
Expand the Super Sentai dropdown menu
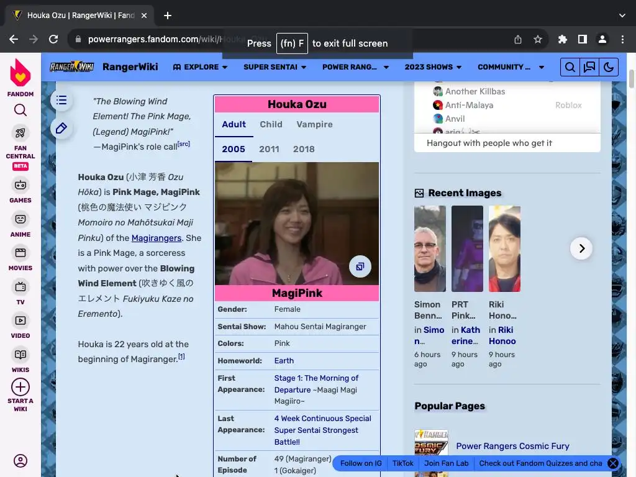(275, 67)
